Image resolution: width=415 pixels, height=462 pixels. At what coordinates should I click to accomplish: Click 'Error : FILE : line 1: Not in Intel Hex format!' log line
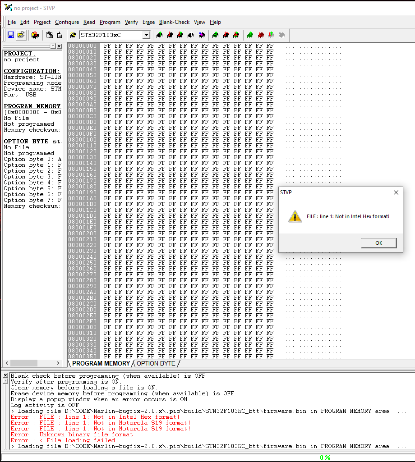tap(95, 417)
